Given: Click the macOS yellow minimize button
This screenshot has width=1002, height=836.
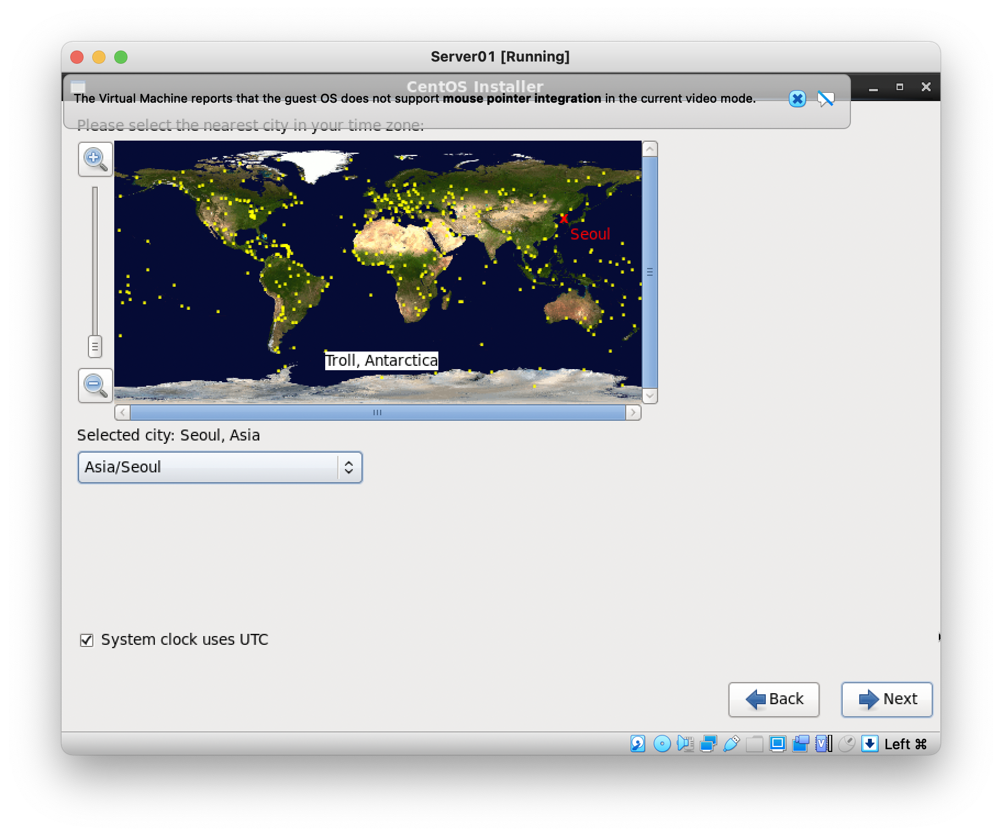Looking at the screenshot, I should coord(99,57).
